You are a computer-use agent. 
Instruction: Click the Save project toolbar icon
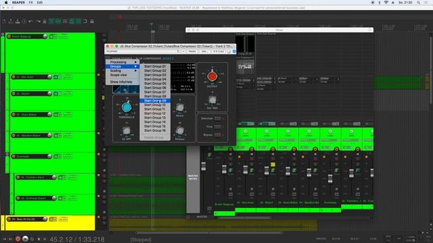[18, 21]
